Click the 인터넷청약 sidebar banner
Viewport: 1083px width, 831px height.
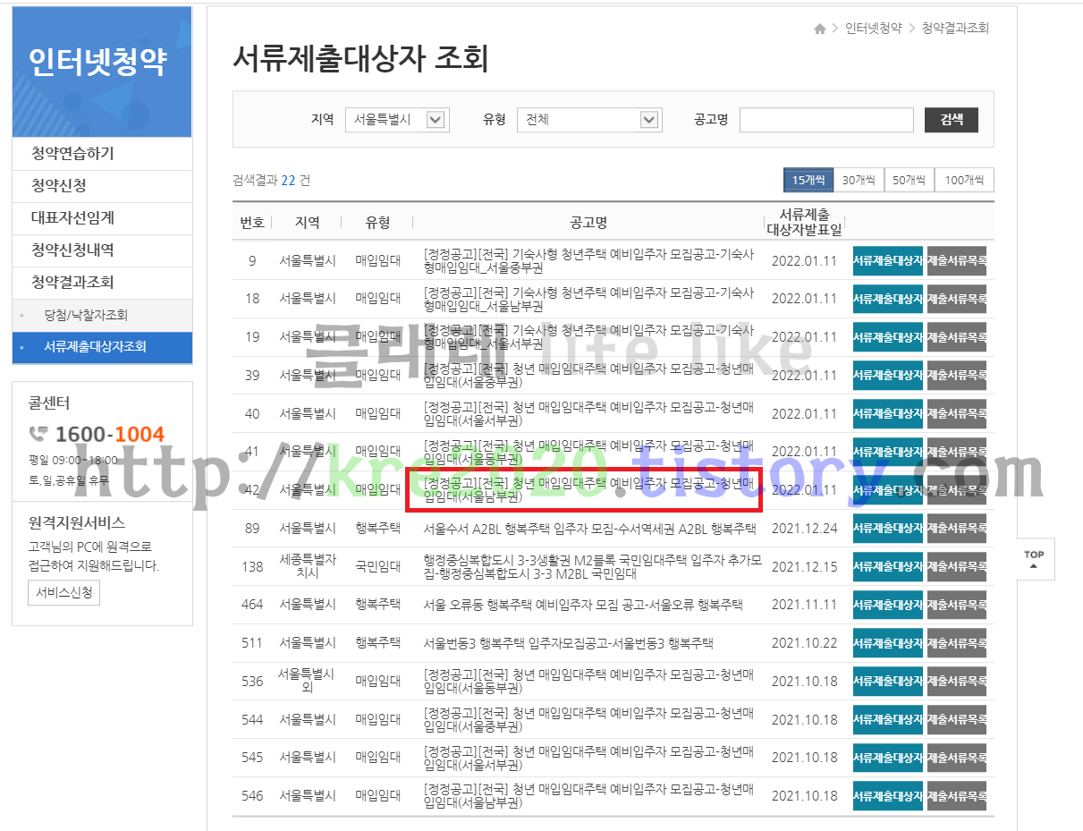[102, 72]
